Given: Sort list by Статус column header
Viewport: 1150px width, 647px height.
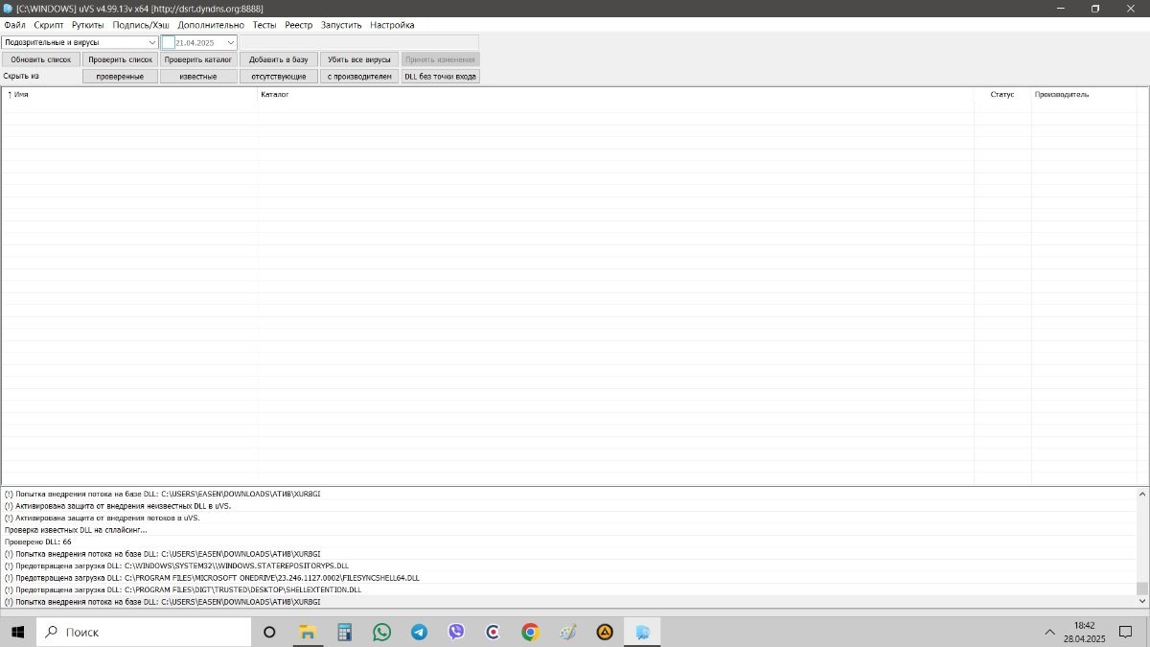Looking at the screenshot, I should (1002, 94).
